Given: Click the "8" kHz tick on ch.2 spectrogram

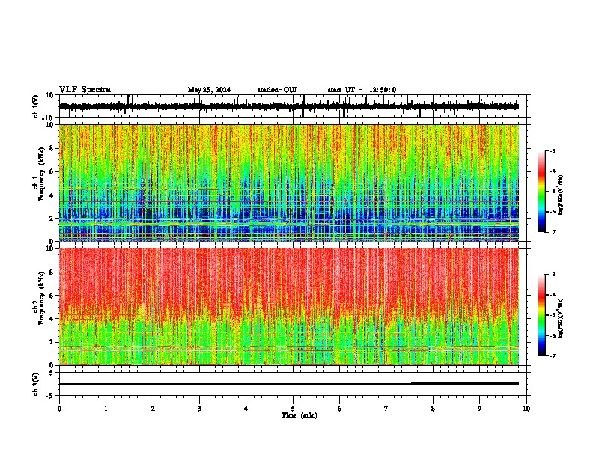Looking at the screenshot, I should (x=52, y=272).
